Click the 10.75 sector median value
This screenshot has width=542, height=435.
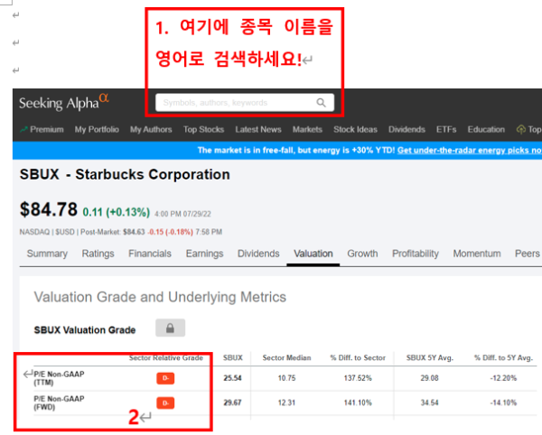point(286,378)
